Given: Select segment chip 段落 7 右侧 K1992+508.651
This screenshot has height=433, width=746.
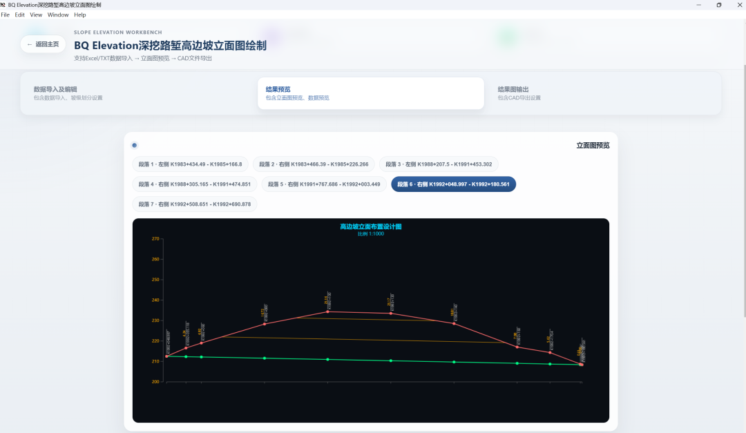Looking at the screenshot, I should coord(195,204).
